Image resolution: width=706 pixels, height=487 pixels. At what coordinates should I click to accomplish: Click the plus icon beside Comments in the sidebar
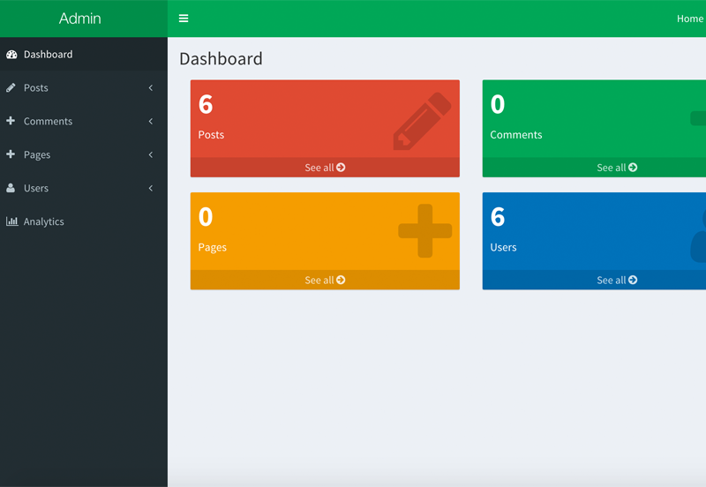pyautogui.click(x=11, y=121)
